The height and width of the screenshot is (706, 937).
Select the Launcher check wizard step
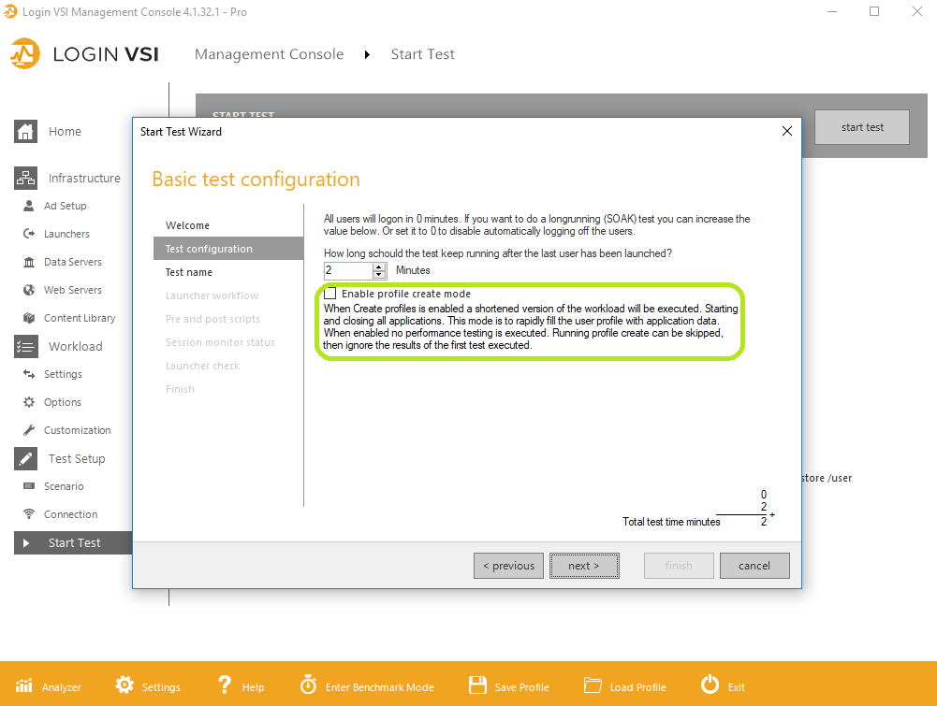[x=202, y=366]
